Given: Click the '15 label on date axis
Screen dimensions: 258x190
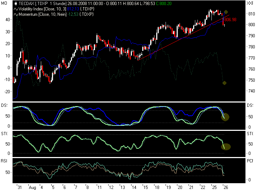Looking at the screenshot, I should [x=145, y=187].
